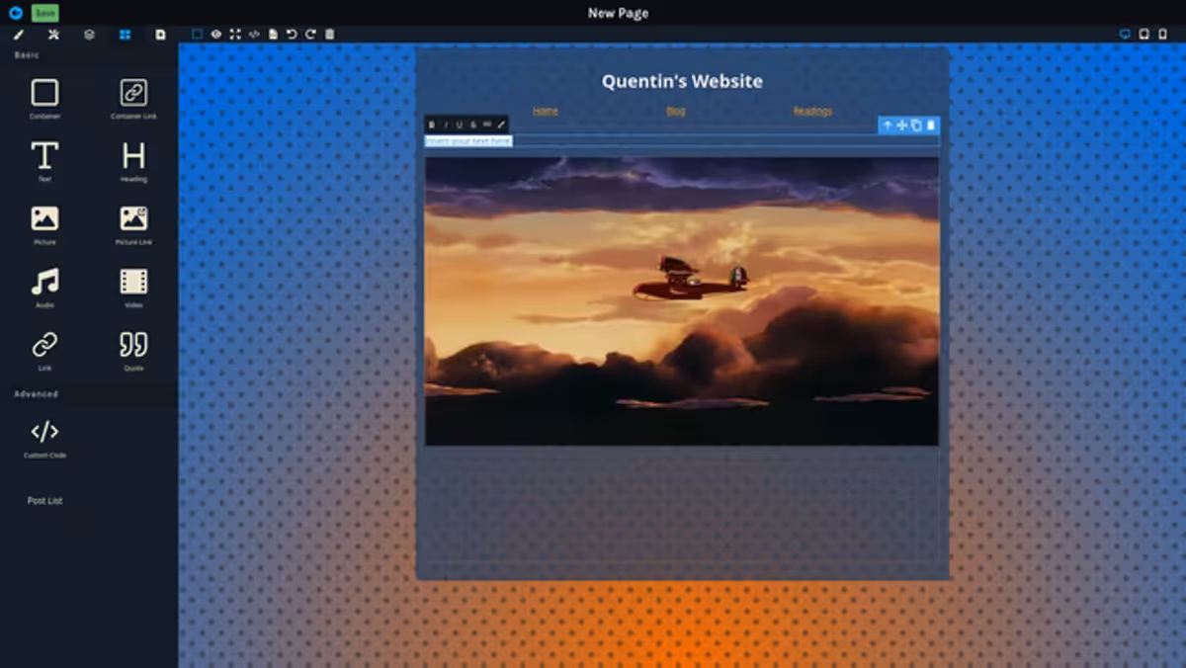Collapse the Basic blocks category
The height and width of the screenshot is (668, 1186).
point(27,55)
